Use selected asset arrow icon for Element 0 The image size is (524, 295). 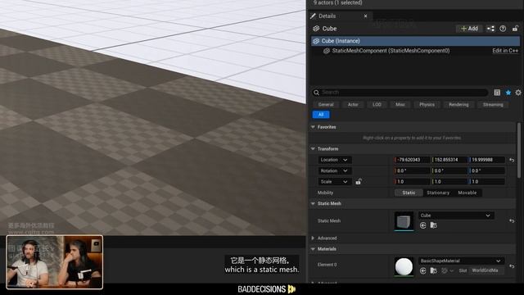[422, 270]
